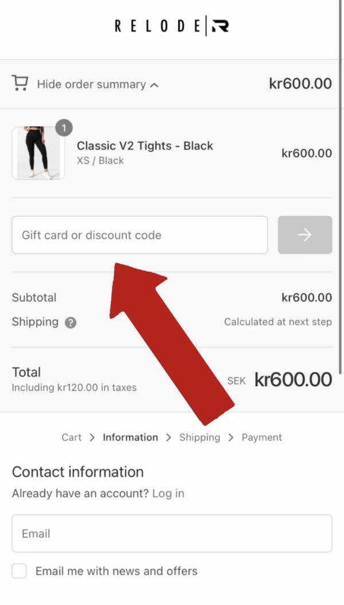
Task: Click the kr600.00 total beside the order summary toggle
Action: click(x=300, y=84)
